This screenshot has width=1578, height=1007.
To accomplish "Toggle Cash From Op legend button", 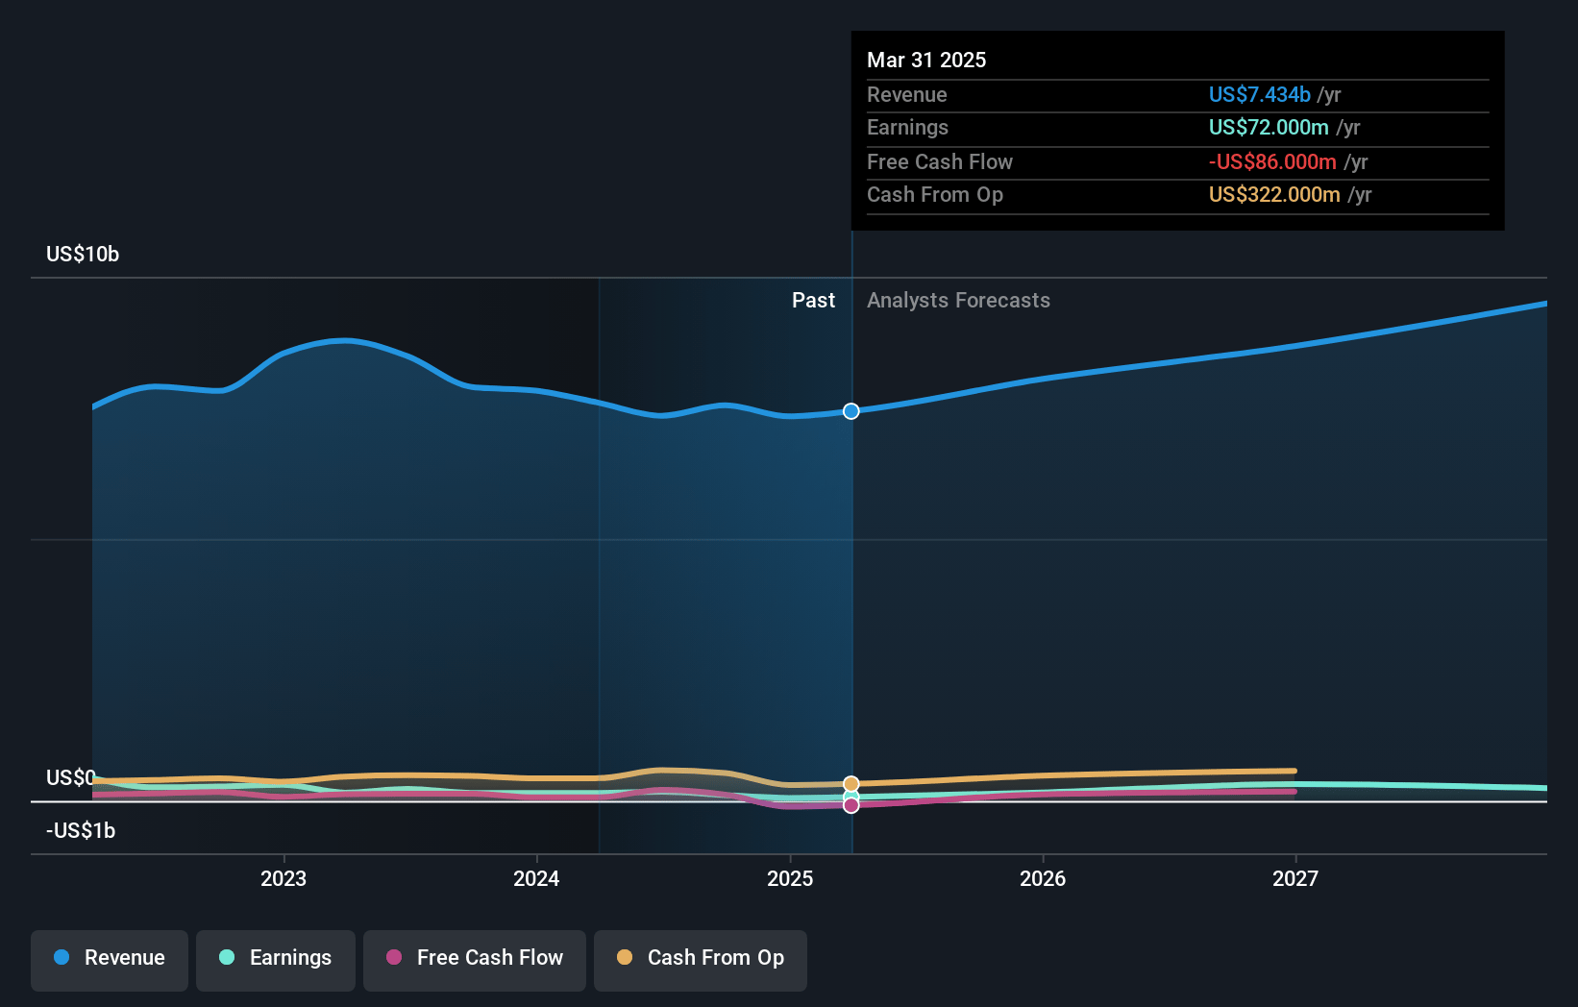I will click(x=701, y=960).
